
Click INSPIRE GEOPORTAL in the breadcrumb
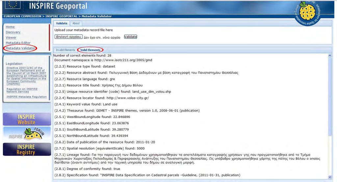tap(61, 16)
